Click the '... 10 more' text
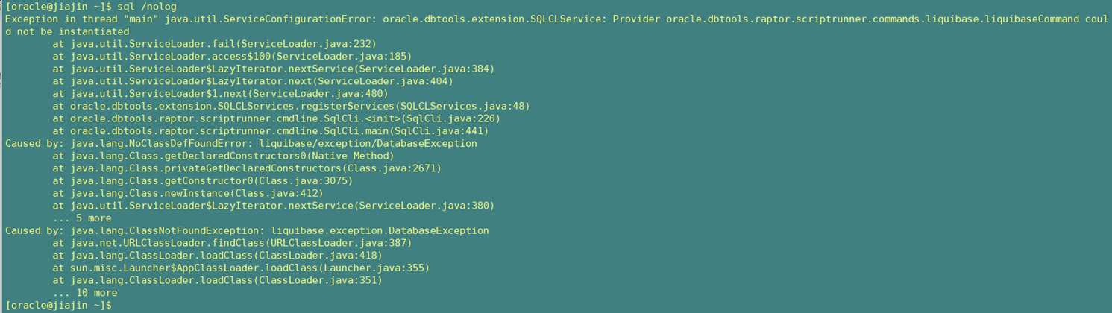 point(85,293)
